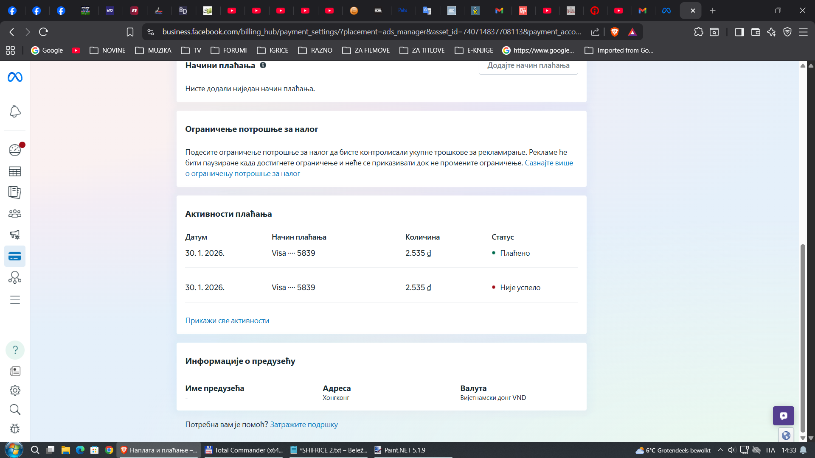Open the ads table view icon
The height and width of the screenshot is (458, 815).
click(x=15, y=171)
